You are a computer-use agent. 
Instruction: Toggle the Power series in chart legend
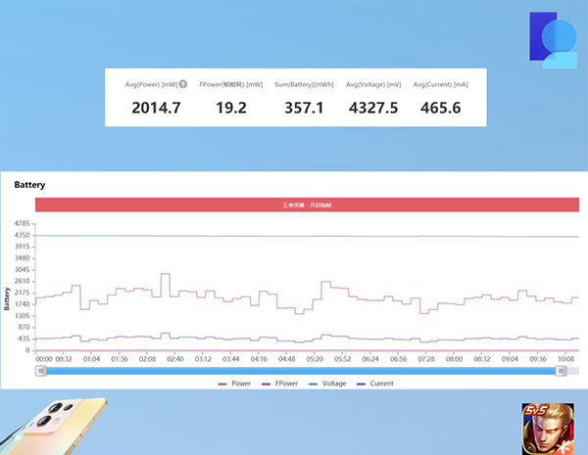234,384
